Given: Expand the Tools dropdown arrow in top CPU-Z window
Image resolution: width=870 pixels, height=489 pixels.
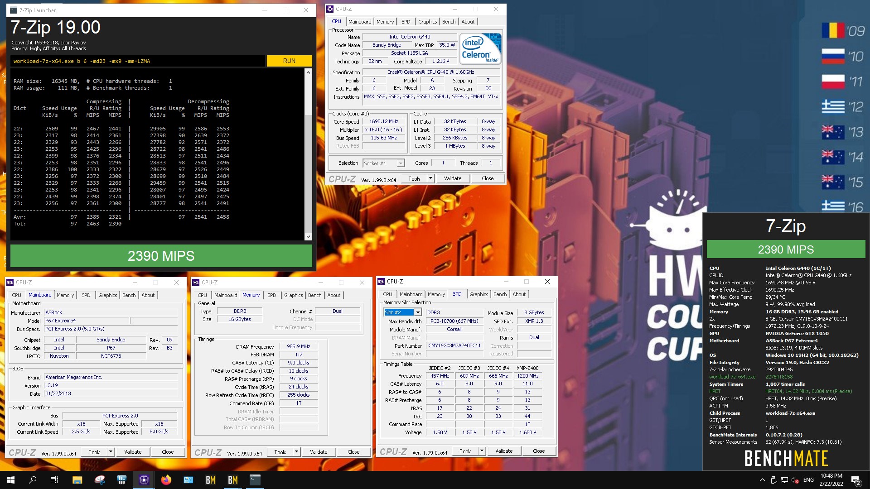Looking at the screenshot, I should (x=430, y=178).
